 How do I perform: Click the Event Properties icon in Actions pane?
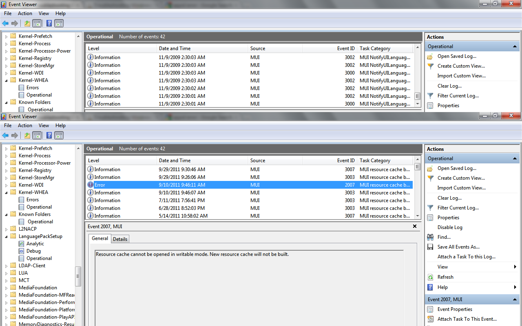(430, 309)
